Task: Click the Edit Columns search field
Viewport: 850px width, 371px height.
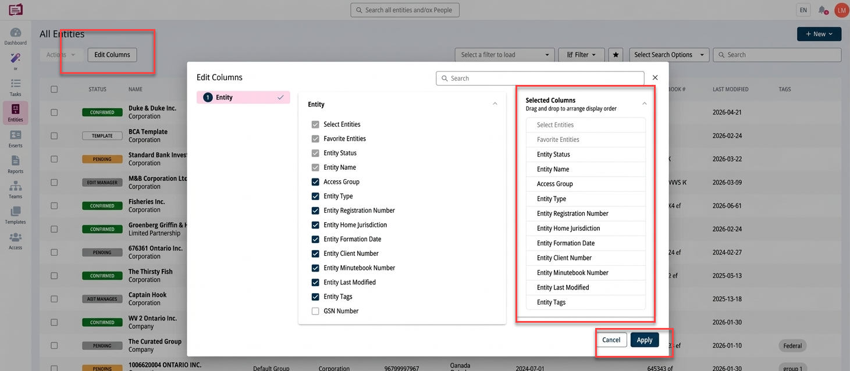Action: pyautogui.click(x=540, y=78)
